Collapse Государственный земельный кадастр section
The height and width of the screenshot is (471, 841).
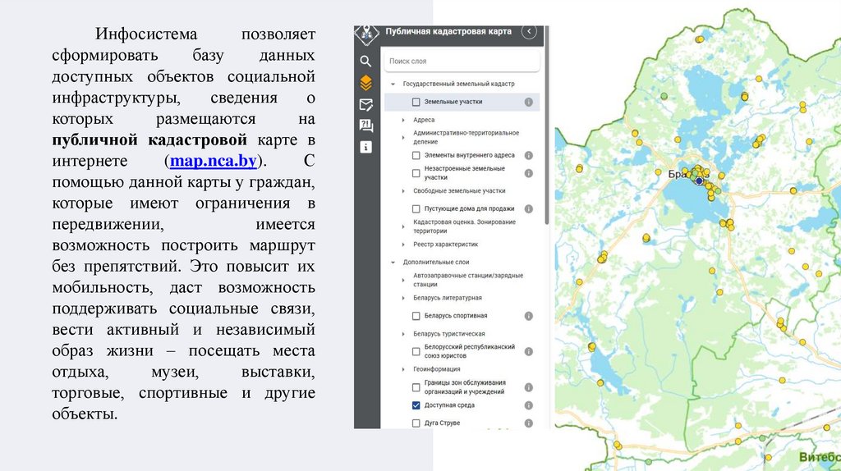393,85
